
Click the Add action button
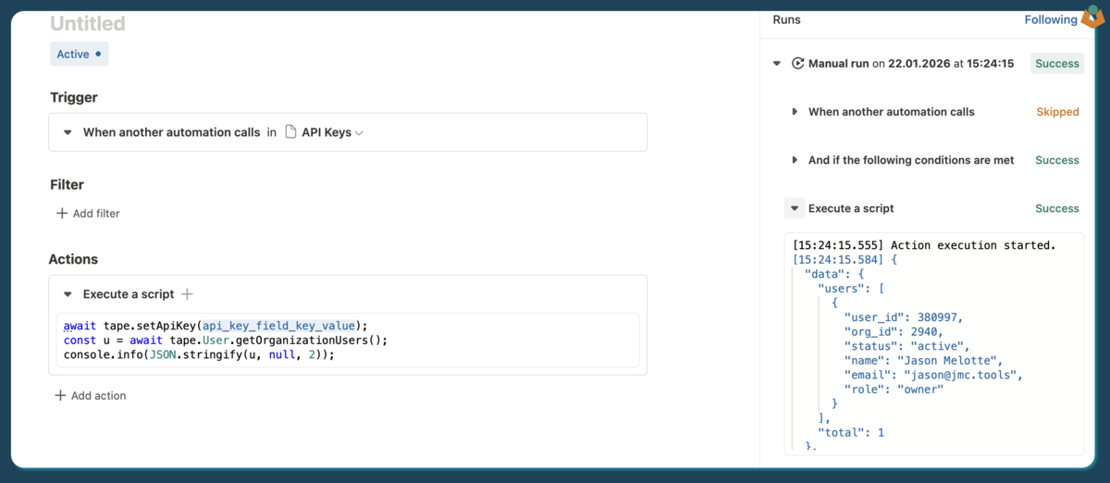click(x=91, y=396)
